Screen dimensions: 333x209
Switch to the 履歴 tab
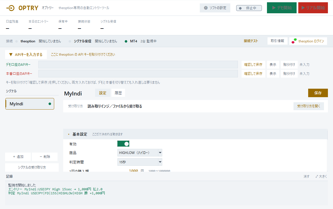coord(118,93)
